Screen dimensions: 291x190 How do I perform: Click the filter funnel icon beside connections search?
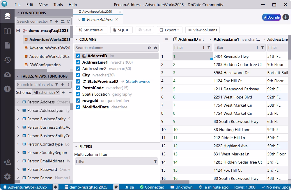click(51, 21)
